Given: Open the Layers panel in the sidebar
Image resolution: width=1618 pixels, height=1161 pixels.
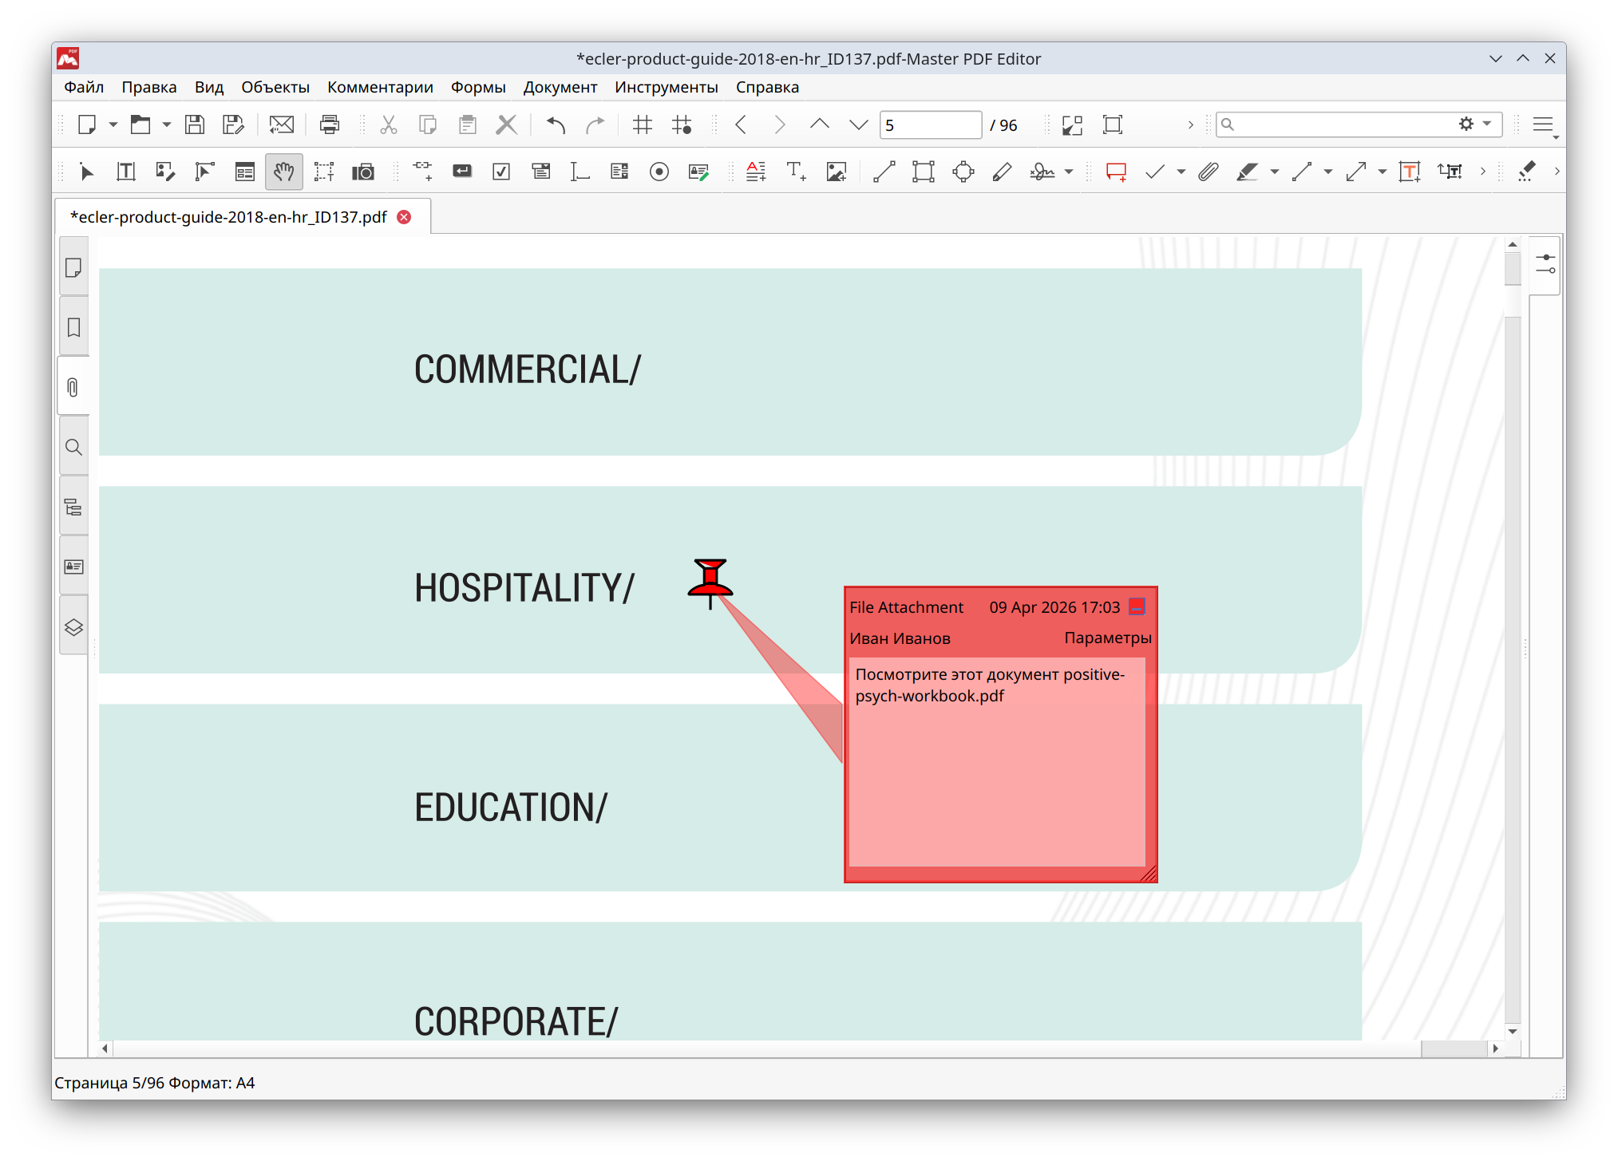Looking at the screenshot, I should [73, 627].
